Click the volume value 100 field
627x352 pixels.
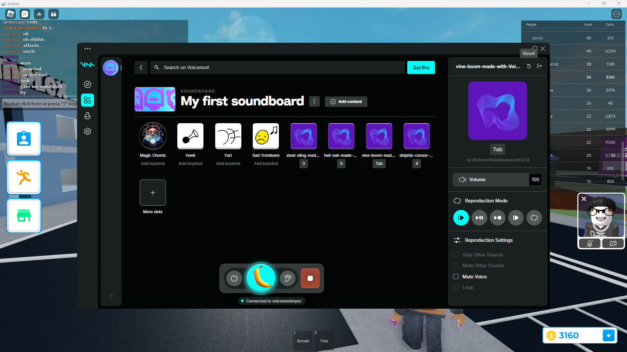point(535,180)
